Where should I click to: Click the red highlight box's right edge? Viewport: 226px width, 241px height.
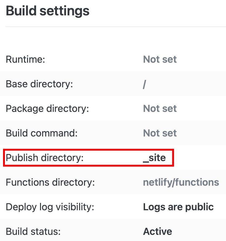click(x=174, y=158)
